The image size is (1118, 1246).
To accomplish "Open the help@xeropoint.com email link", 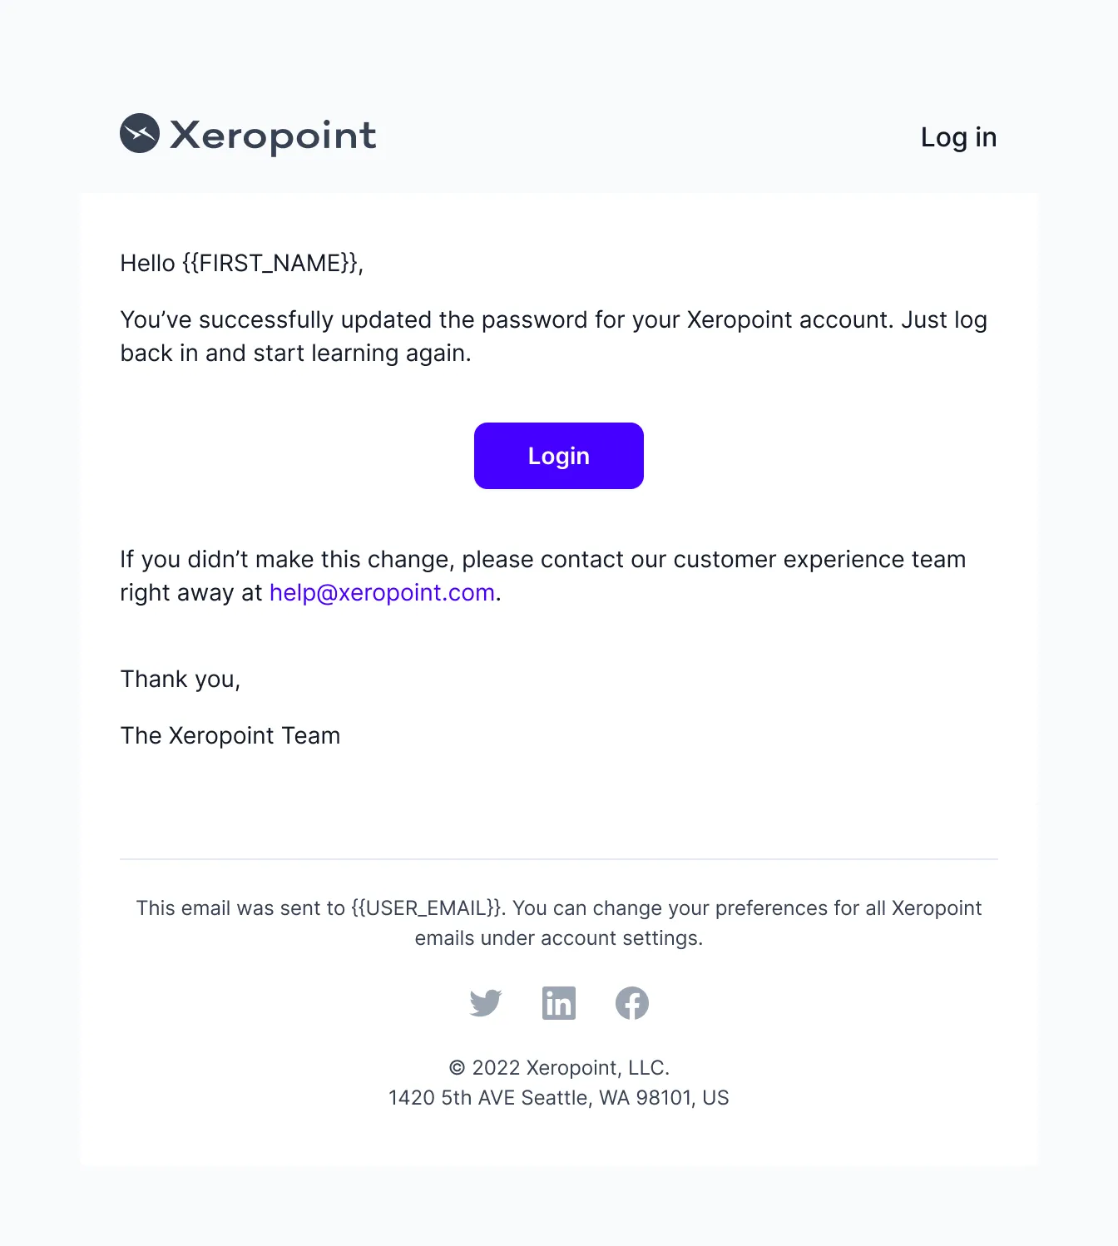I will (382, 592).
